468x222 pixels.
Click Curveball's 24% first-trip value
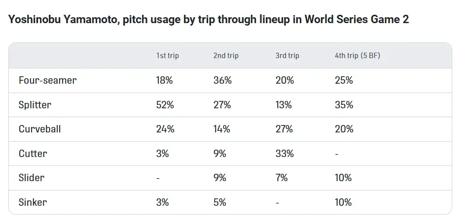(x=165, y=129)
